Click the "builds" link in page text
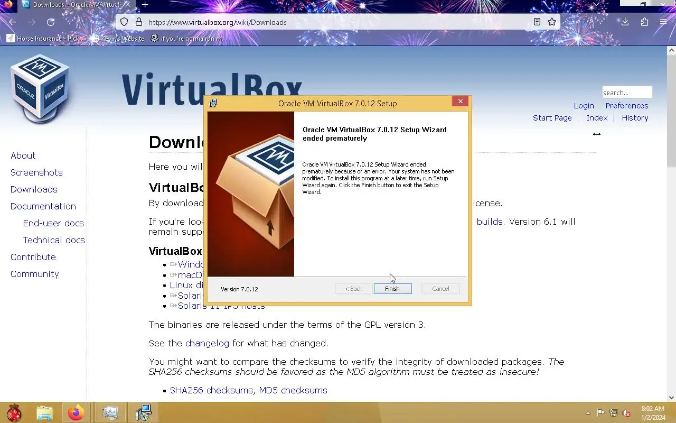 (490, 222)
